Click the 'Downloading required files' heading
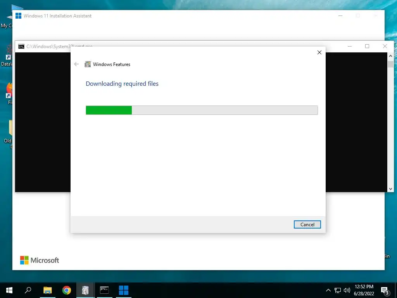Viewport: 397px width, 298px height. coord(122,84)
